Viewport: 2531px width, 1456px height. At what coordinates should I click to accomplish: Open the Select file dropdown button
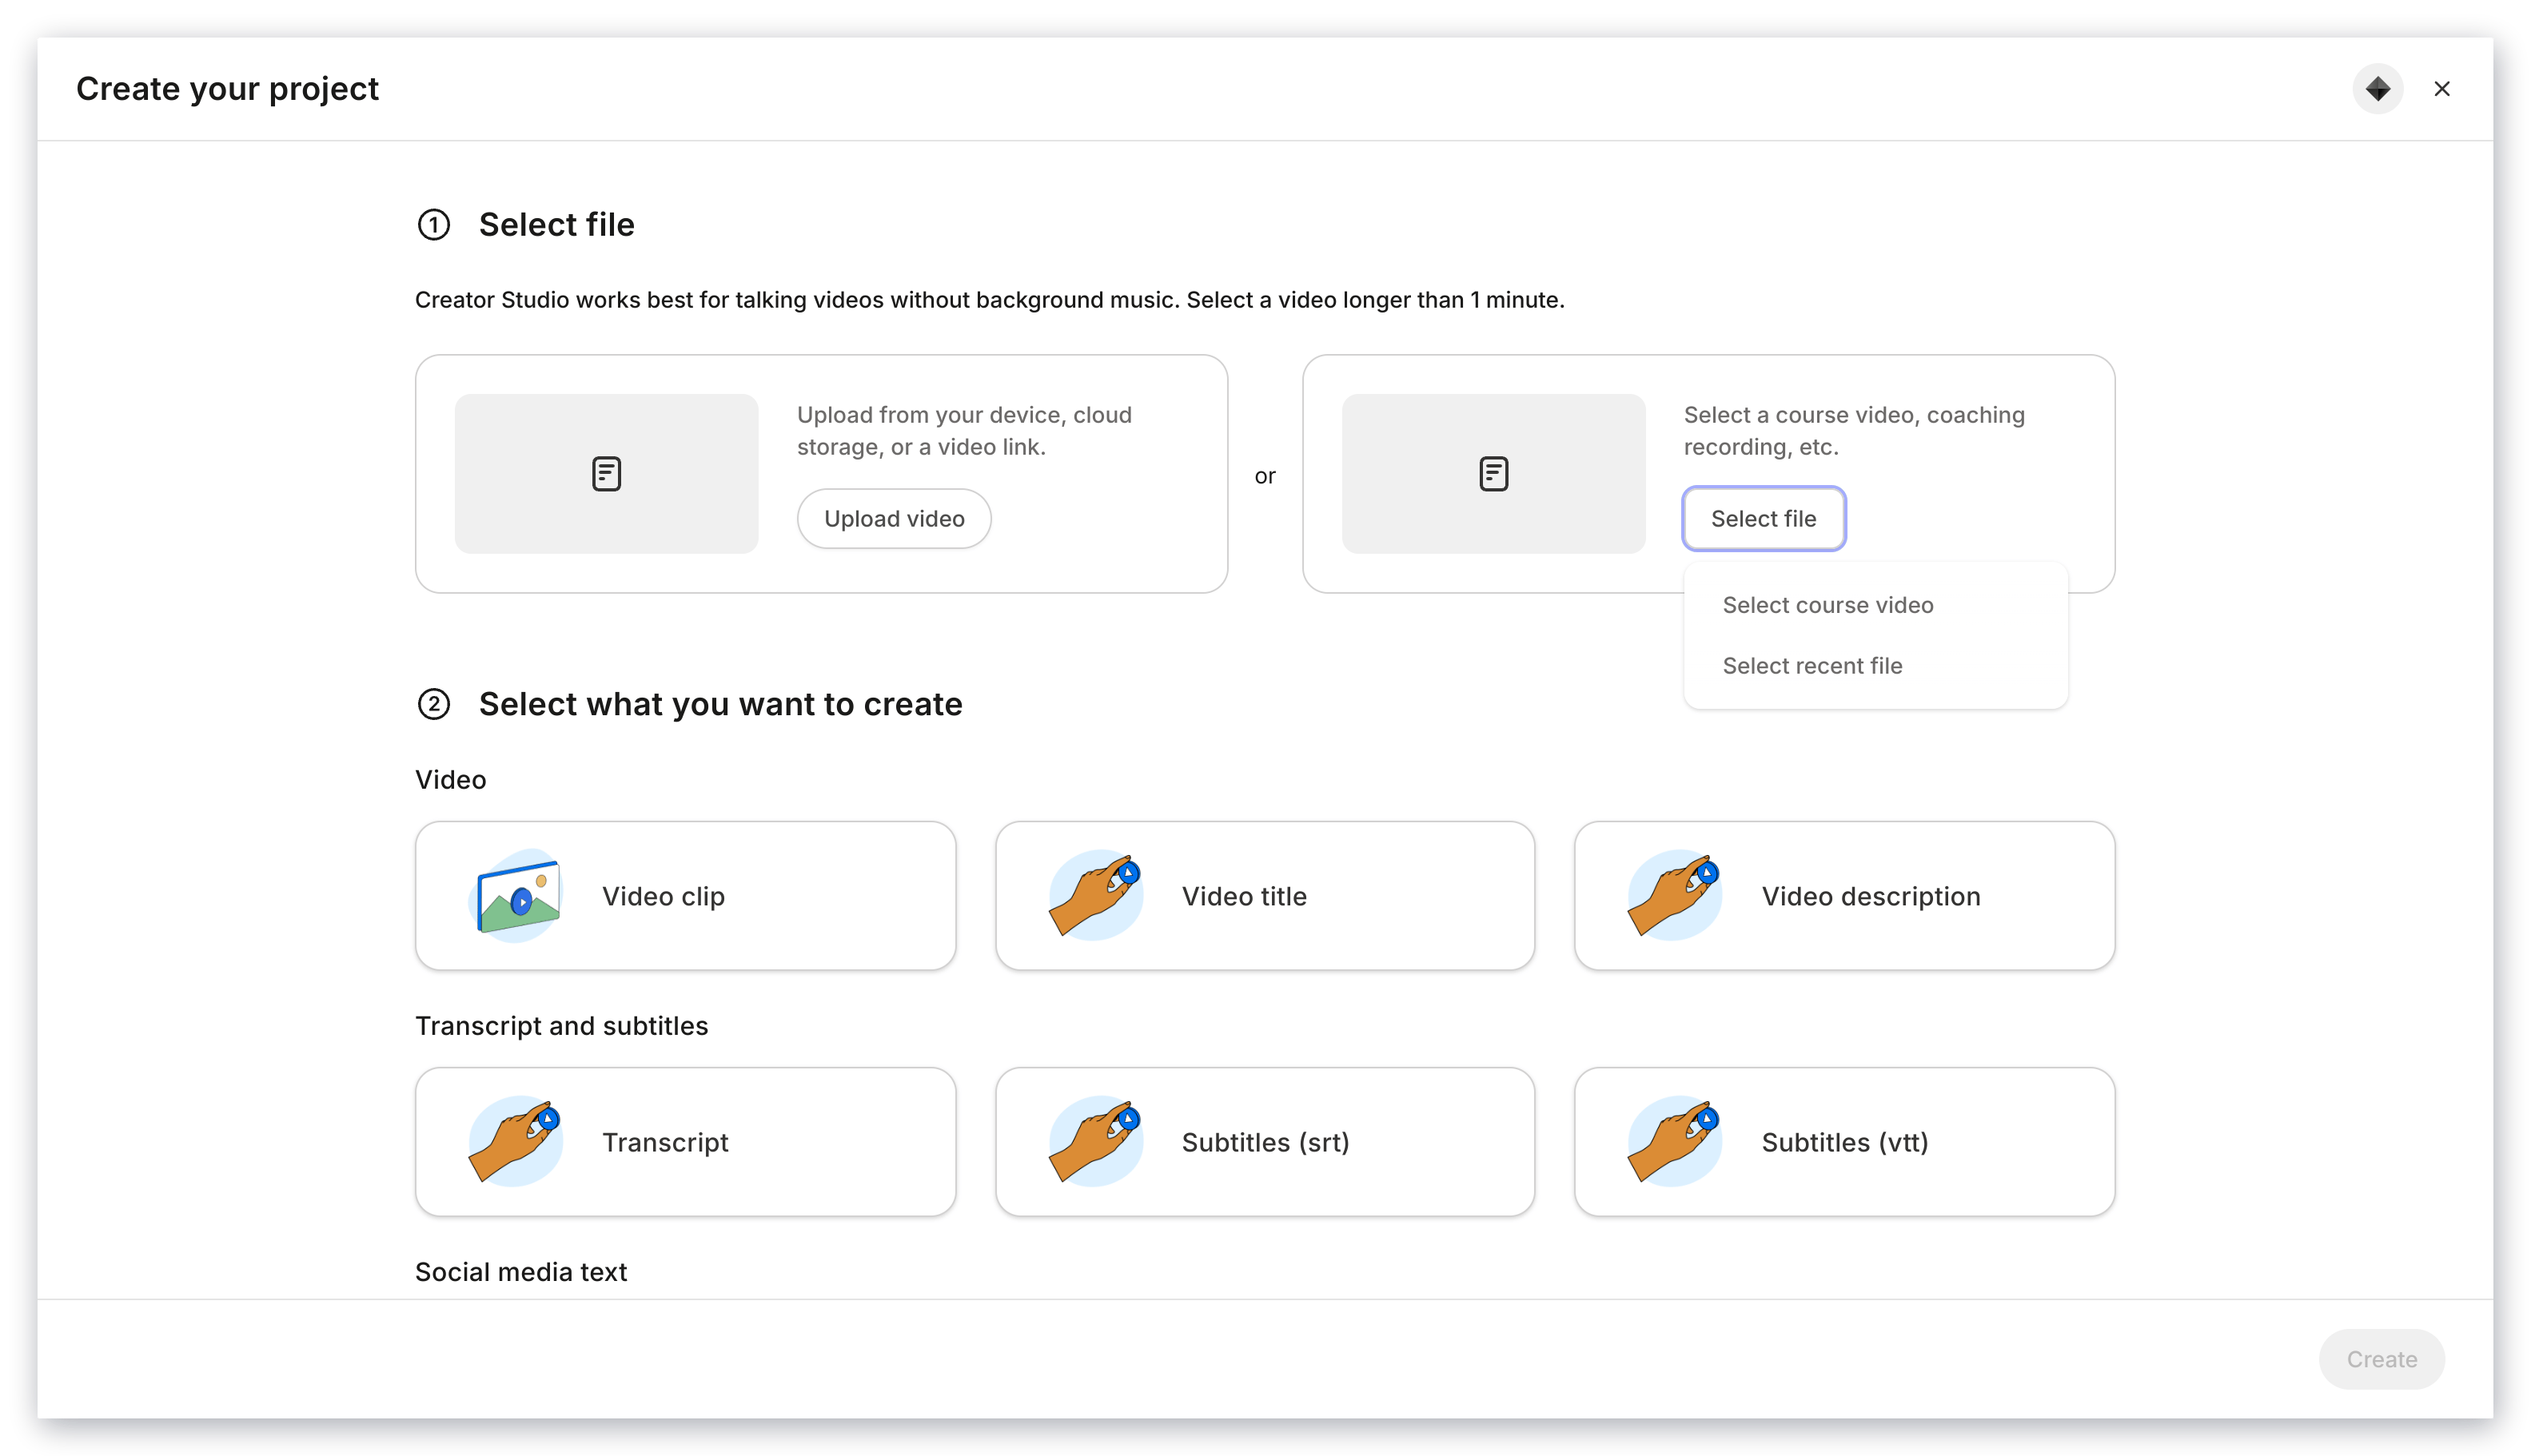tap(1763, 518)
